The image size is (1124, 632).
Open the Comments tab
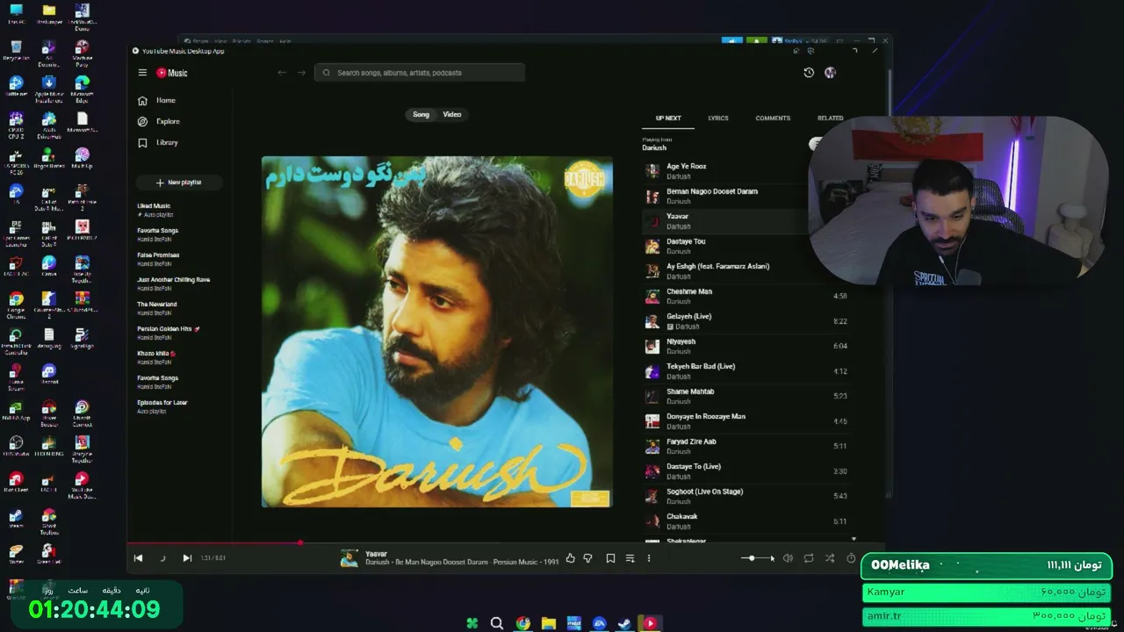pos(773,118)
